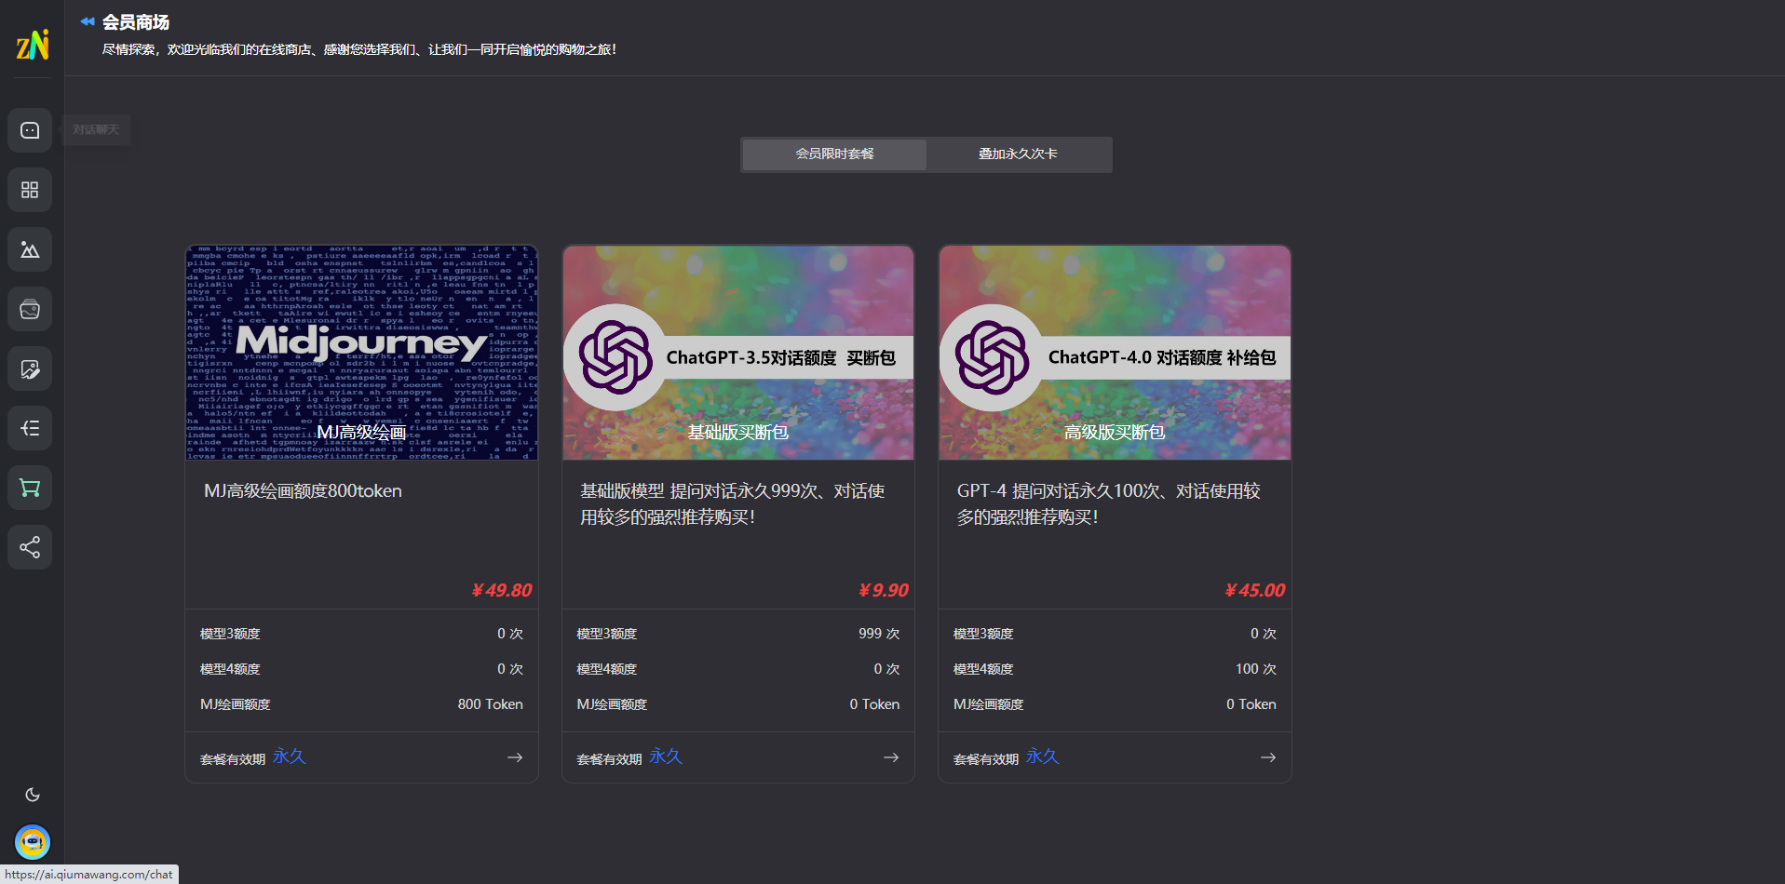Select the ChatGPT-3.5 package thumbnail
Image resolution: width=1785 pixels, height=884 pixels.
pyautogui.click(x=738, y=353)
